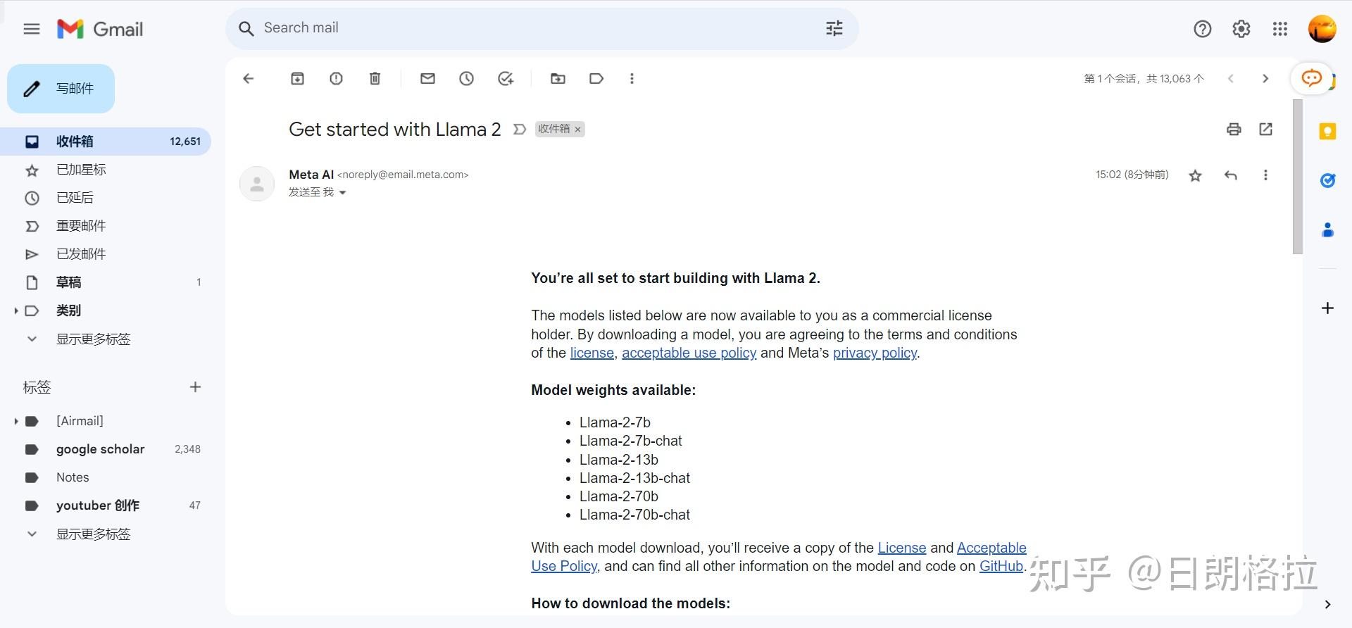Go back to inbox arrow

248,79
